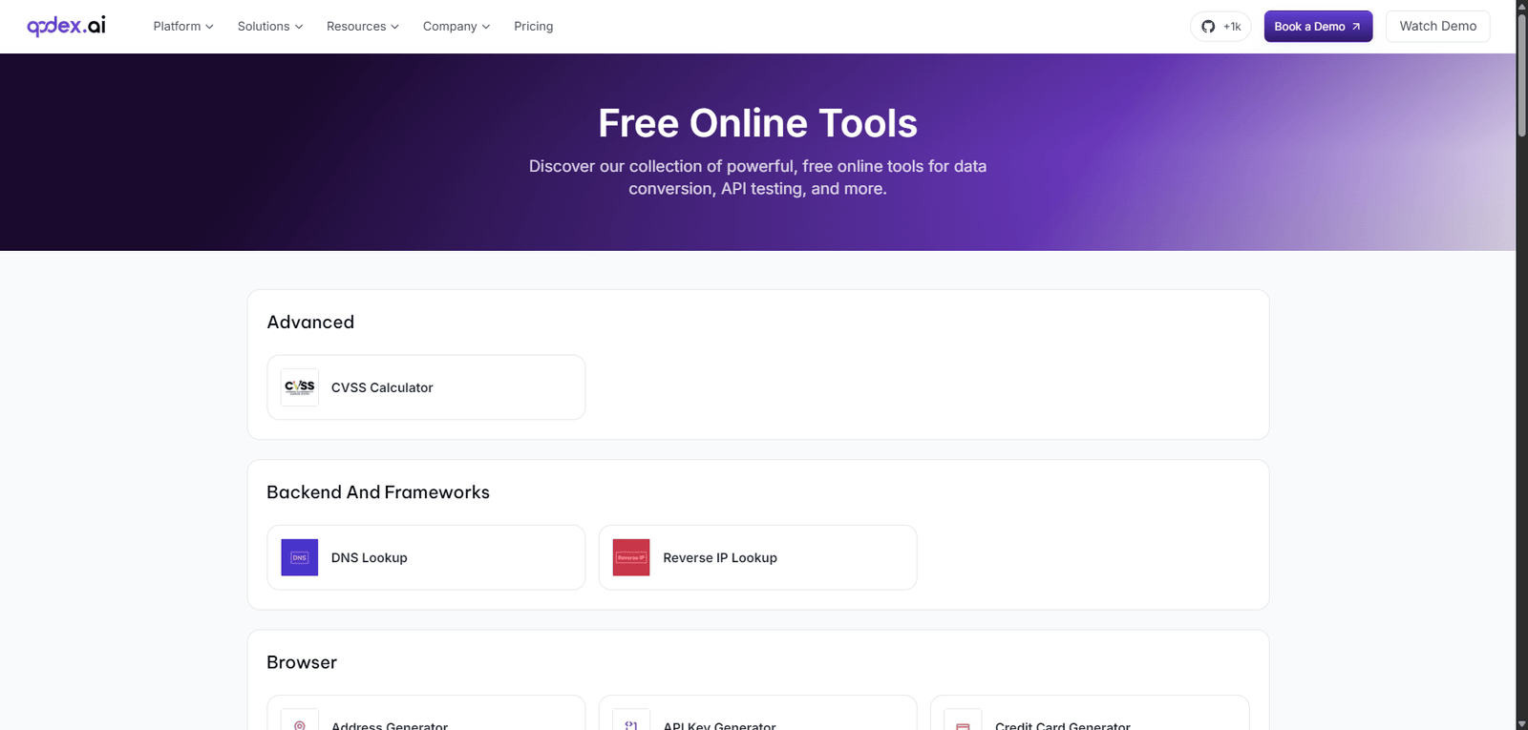Click the Watch Demo button
Image resolution: width=1528 pixels, height=730 pixels.
(1437, 27)
